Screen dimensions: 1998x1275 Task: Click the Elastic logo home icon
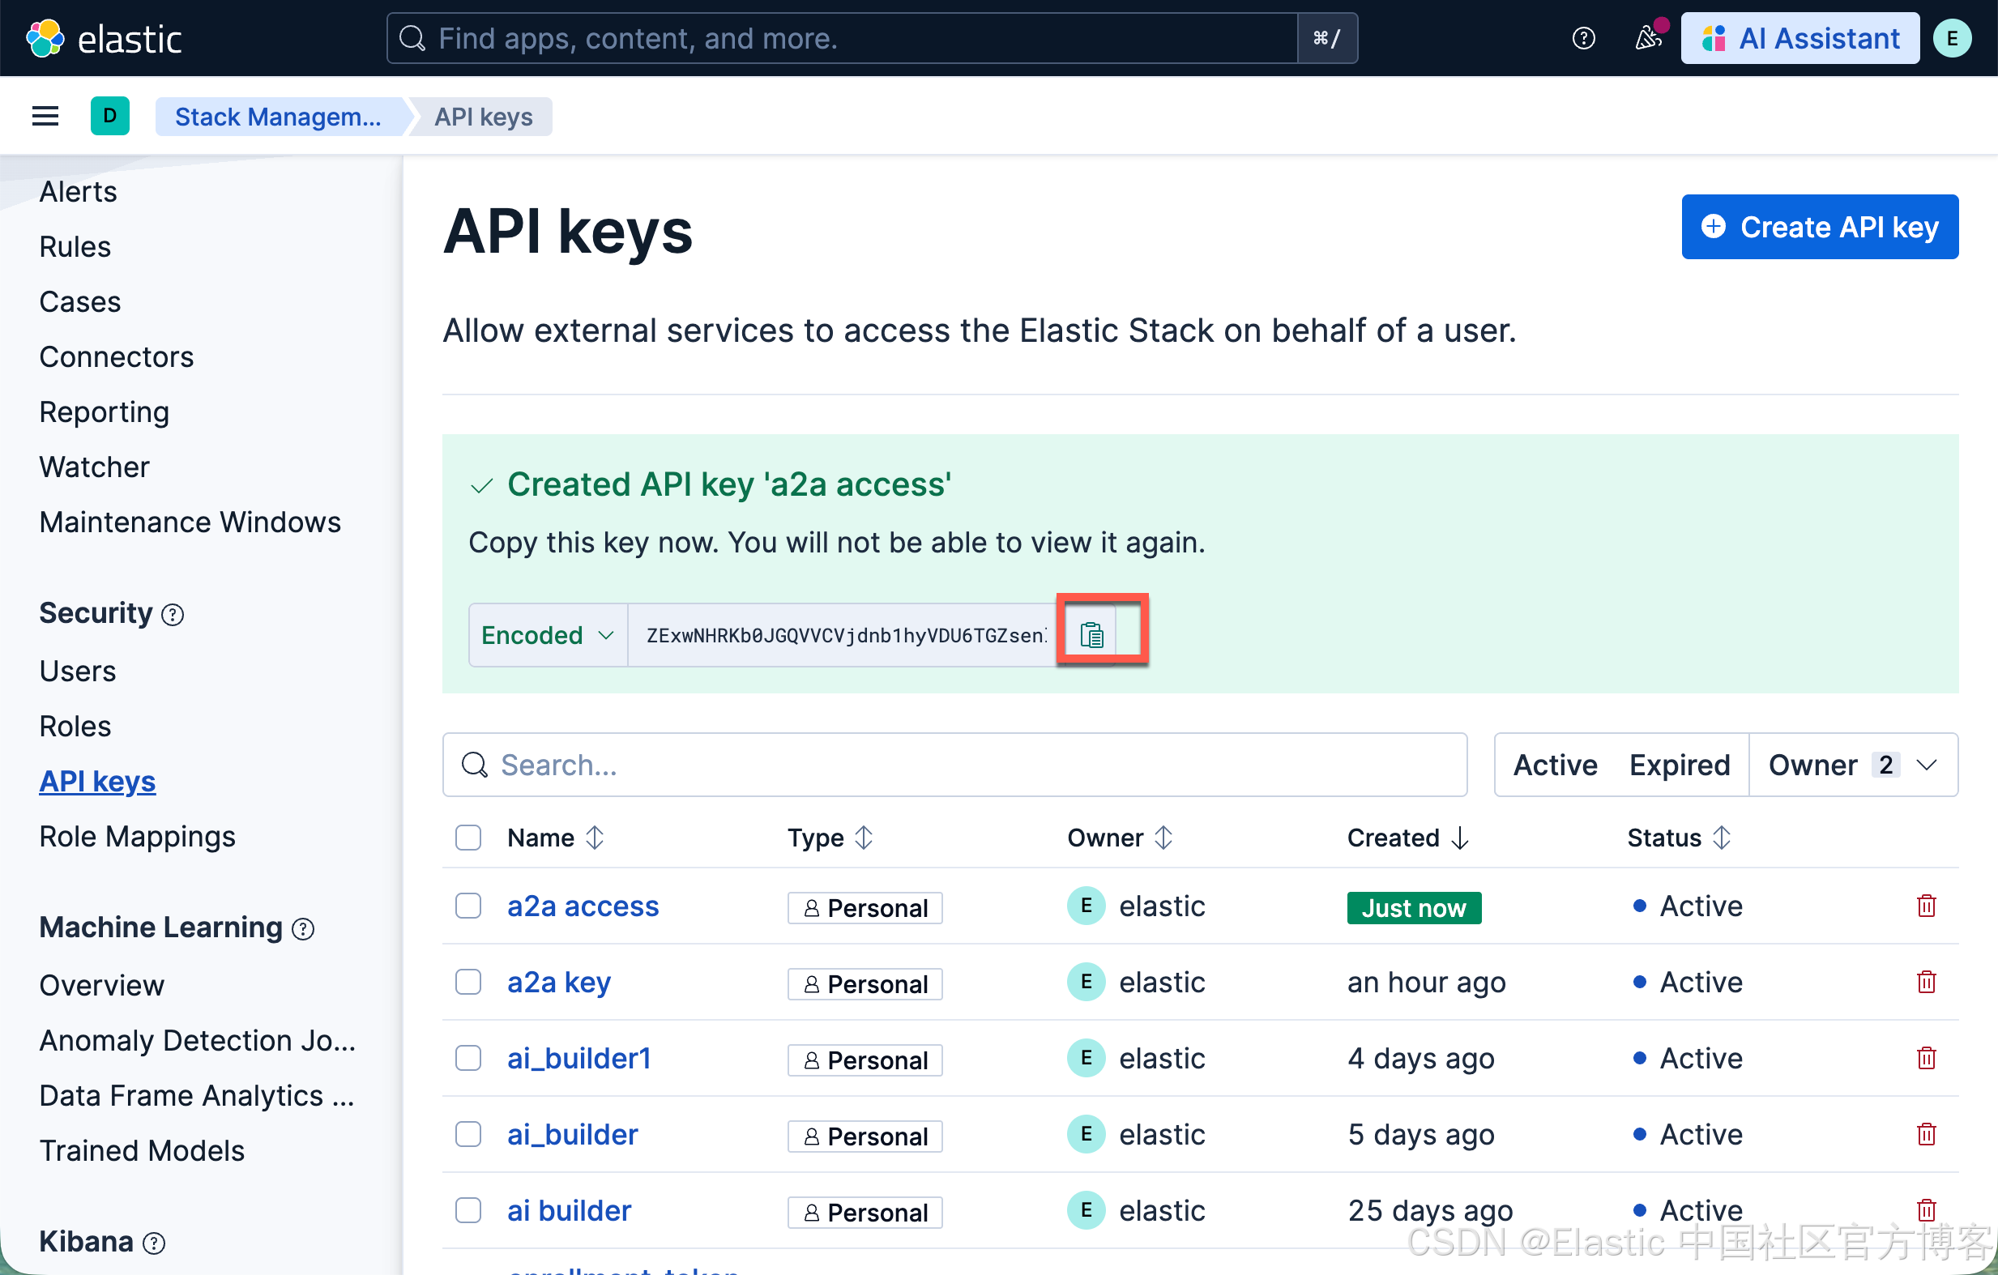45,38
